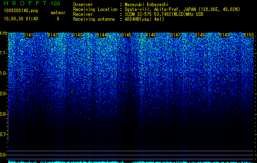This screenshot has width=257, height=163.
Task: Click the Receiving Location field label
Action: pos(95,9)
